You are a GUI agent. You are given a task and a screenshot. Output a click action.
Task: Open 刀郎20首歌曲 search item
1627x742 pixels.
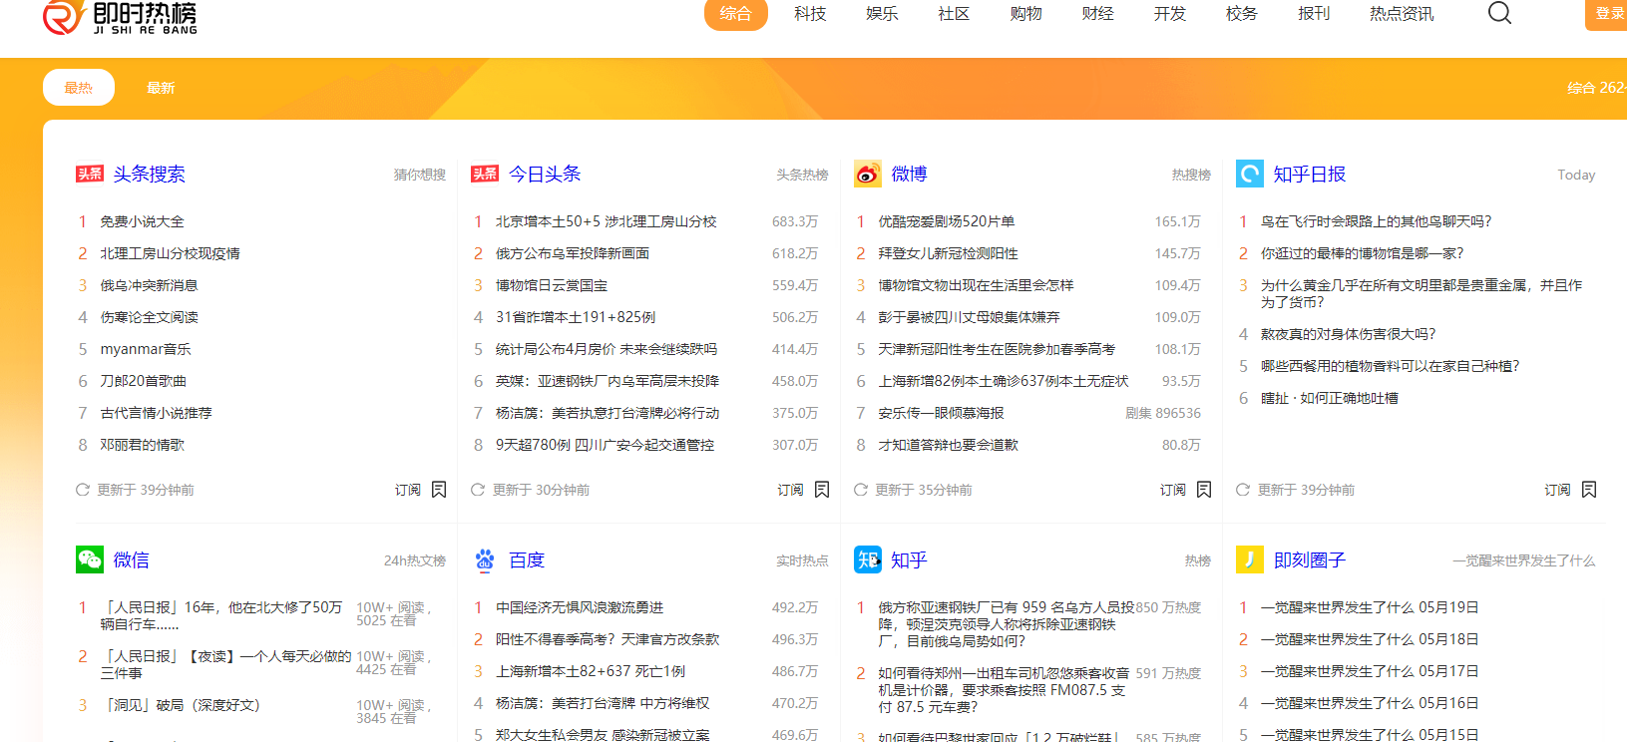(143, 381)
